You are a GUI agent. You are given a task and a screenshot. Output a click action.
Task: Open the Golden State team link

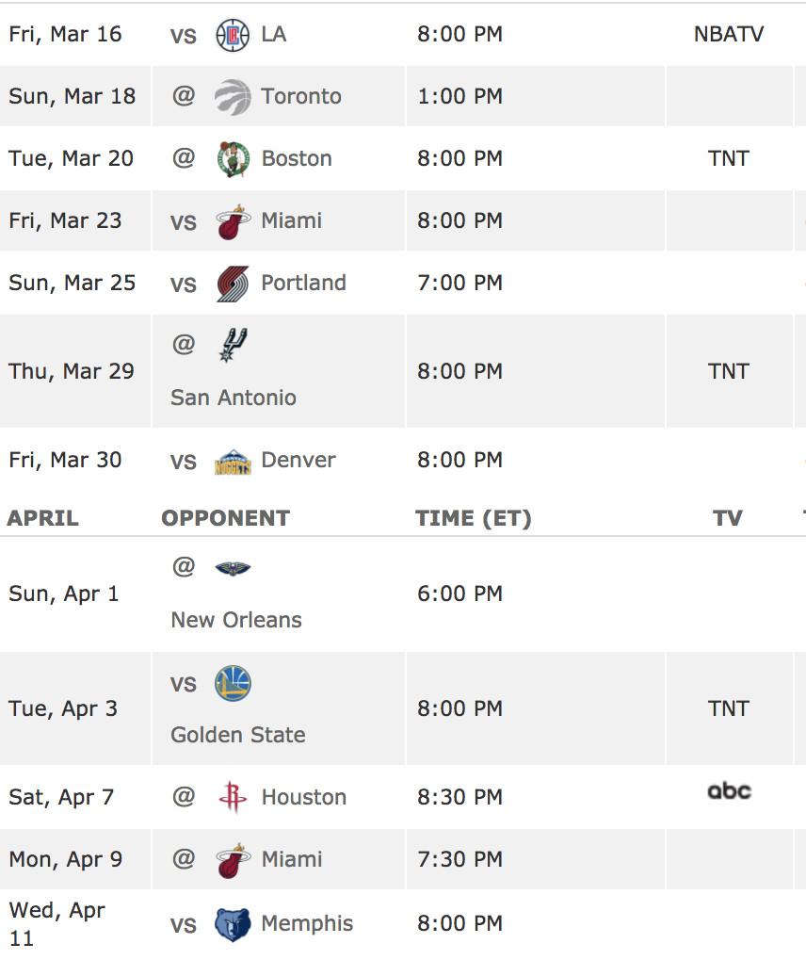(238, 735)
